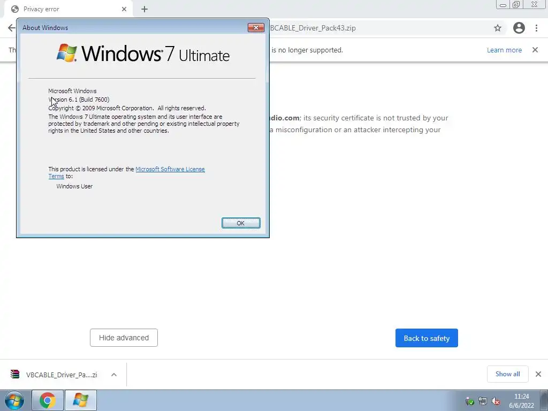The image size is (548, 411).
Task: Click OK in About Windows dialog
Action: [x=241, y=223]
